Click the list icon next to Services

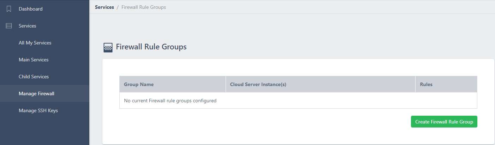click(x=9, y=26)
